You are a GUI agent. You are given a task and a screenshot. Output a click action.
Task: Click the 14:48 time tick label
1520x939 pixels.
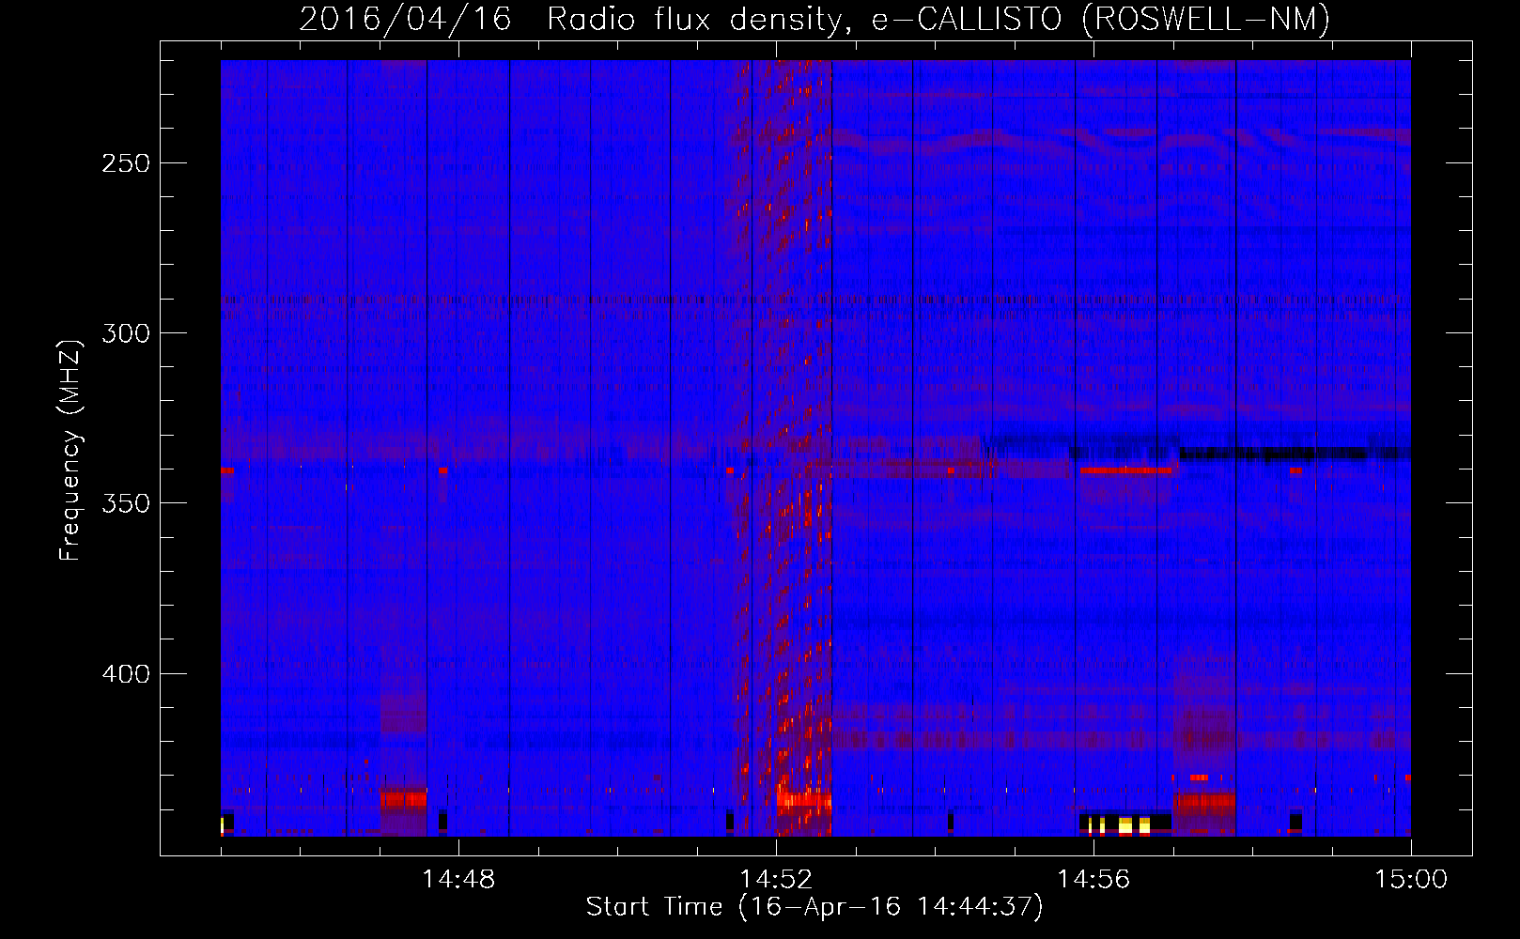(458, 880)
